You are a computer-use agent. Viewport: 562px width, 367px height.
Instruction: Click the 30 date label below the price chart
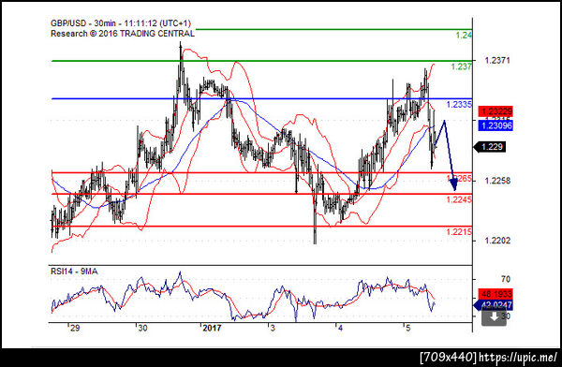[x=142, y=328]
